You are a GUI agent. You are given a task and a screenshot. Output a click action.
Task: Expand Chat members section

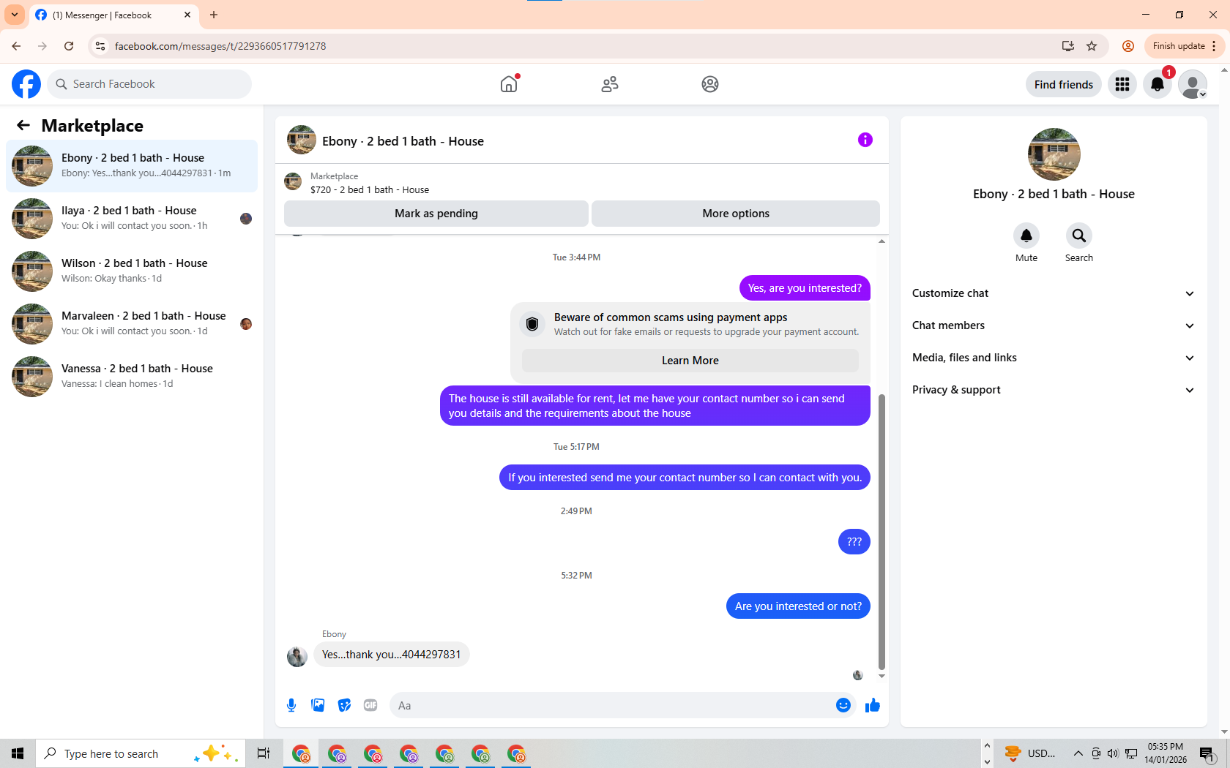click(x=1054, y=325)
